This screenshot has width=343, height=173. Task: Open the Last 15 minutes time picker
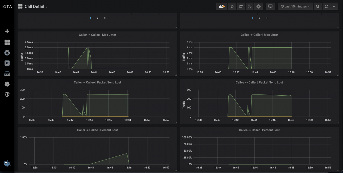(x=296, y=6)
